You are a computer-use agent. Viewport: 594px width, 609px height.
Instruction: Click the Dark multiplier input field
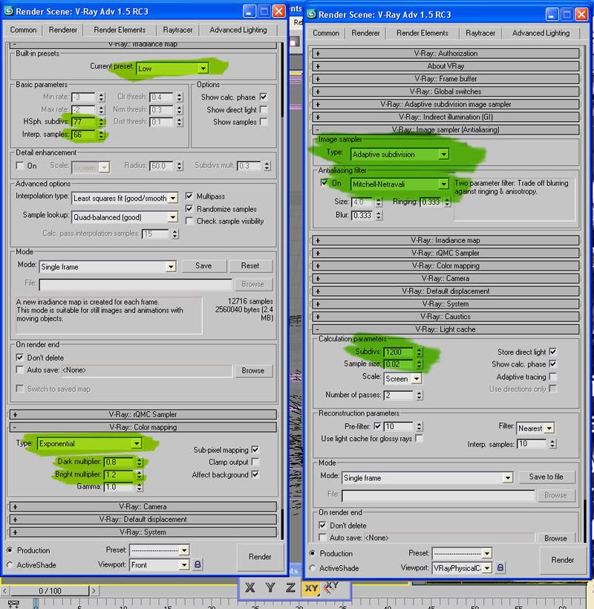pos(119,462)
